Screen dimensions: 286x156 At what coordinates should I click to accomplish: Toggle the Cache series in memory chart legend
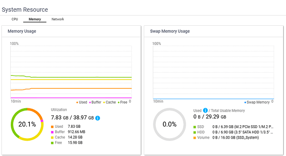[x=109, y=102]
